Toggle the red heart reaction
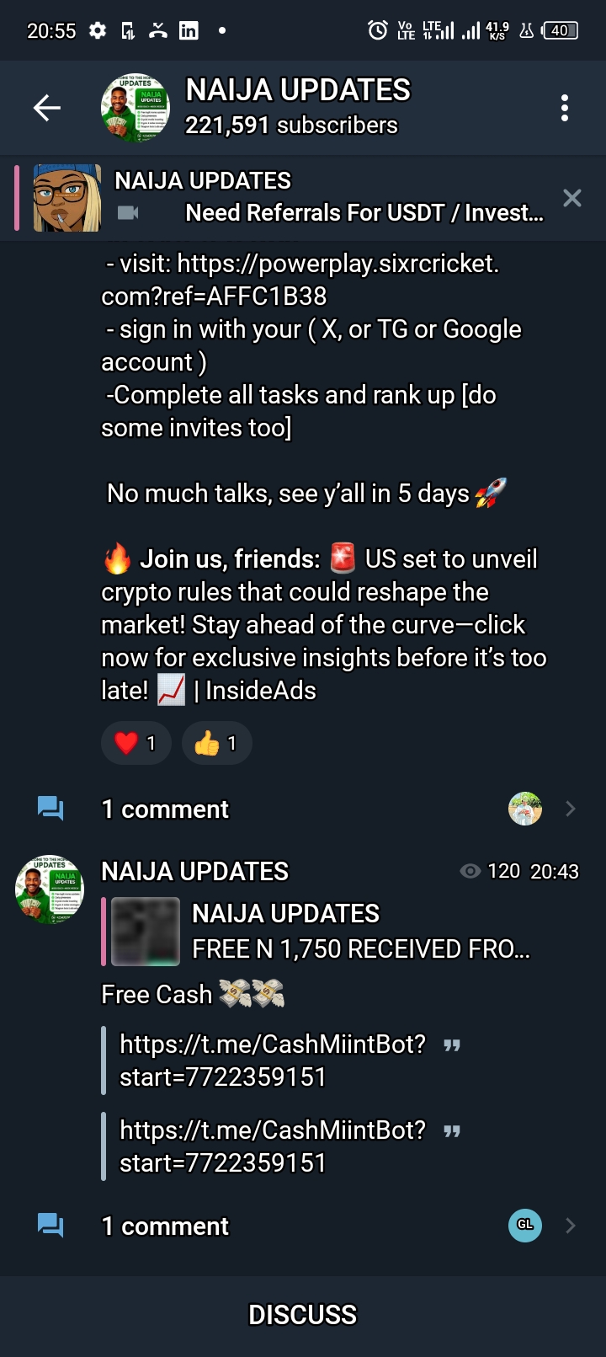The height and width of the screenshot is (1357, 606). (x=136, y=743)
